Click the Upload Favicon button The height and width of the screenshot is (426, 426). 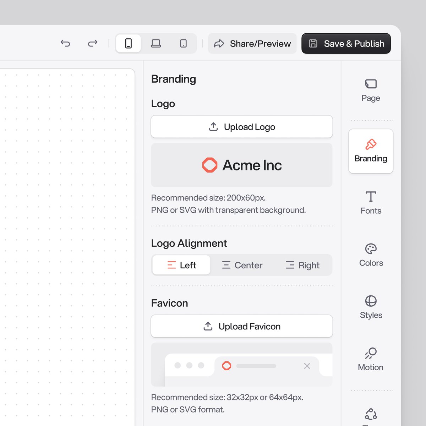click(242, 326)
